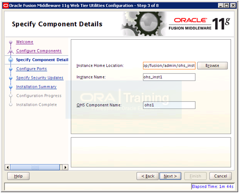Click the left arrow of step-list scrollbar
This screenshot has height=193, width=239.
coord(7,167)
